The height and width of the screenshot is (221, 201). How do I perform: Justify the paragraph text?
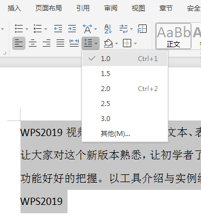60,43
